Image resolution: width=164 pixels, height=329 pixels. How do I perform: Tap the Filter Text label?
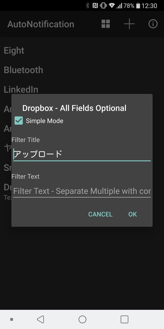(x=25, y=176)
